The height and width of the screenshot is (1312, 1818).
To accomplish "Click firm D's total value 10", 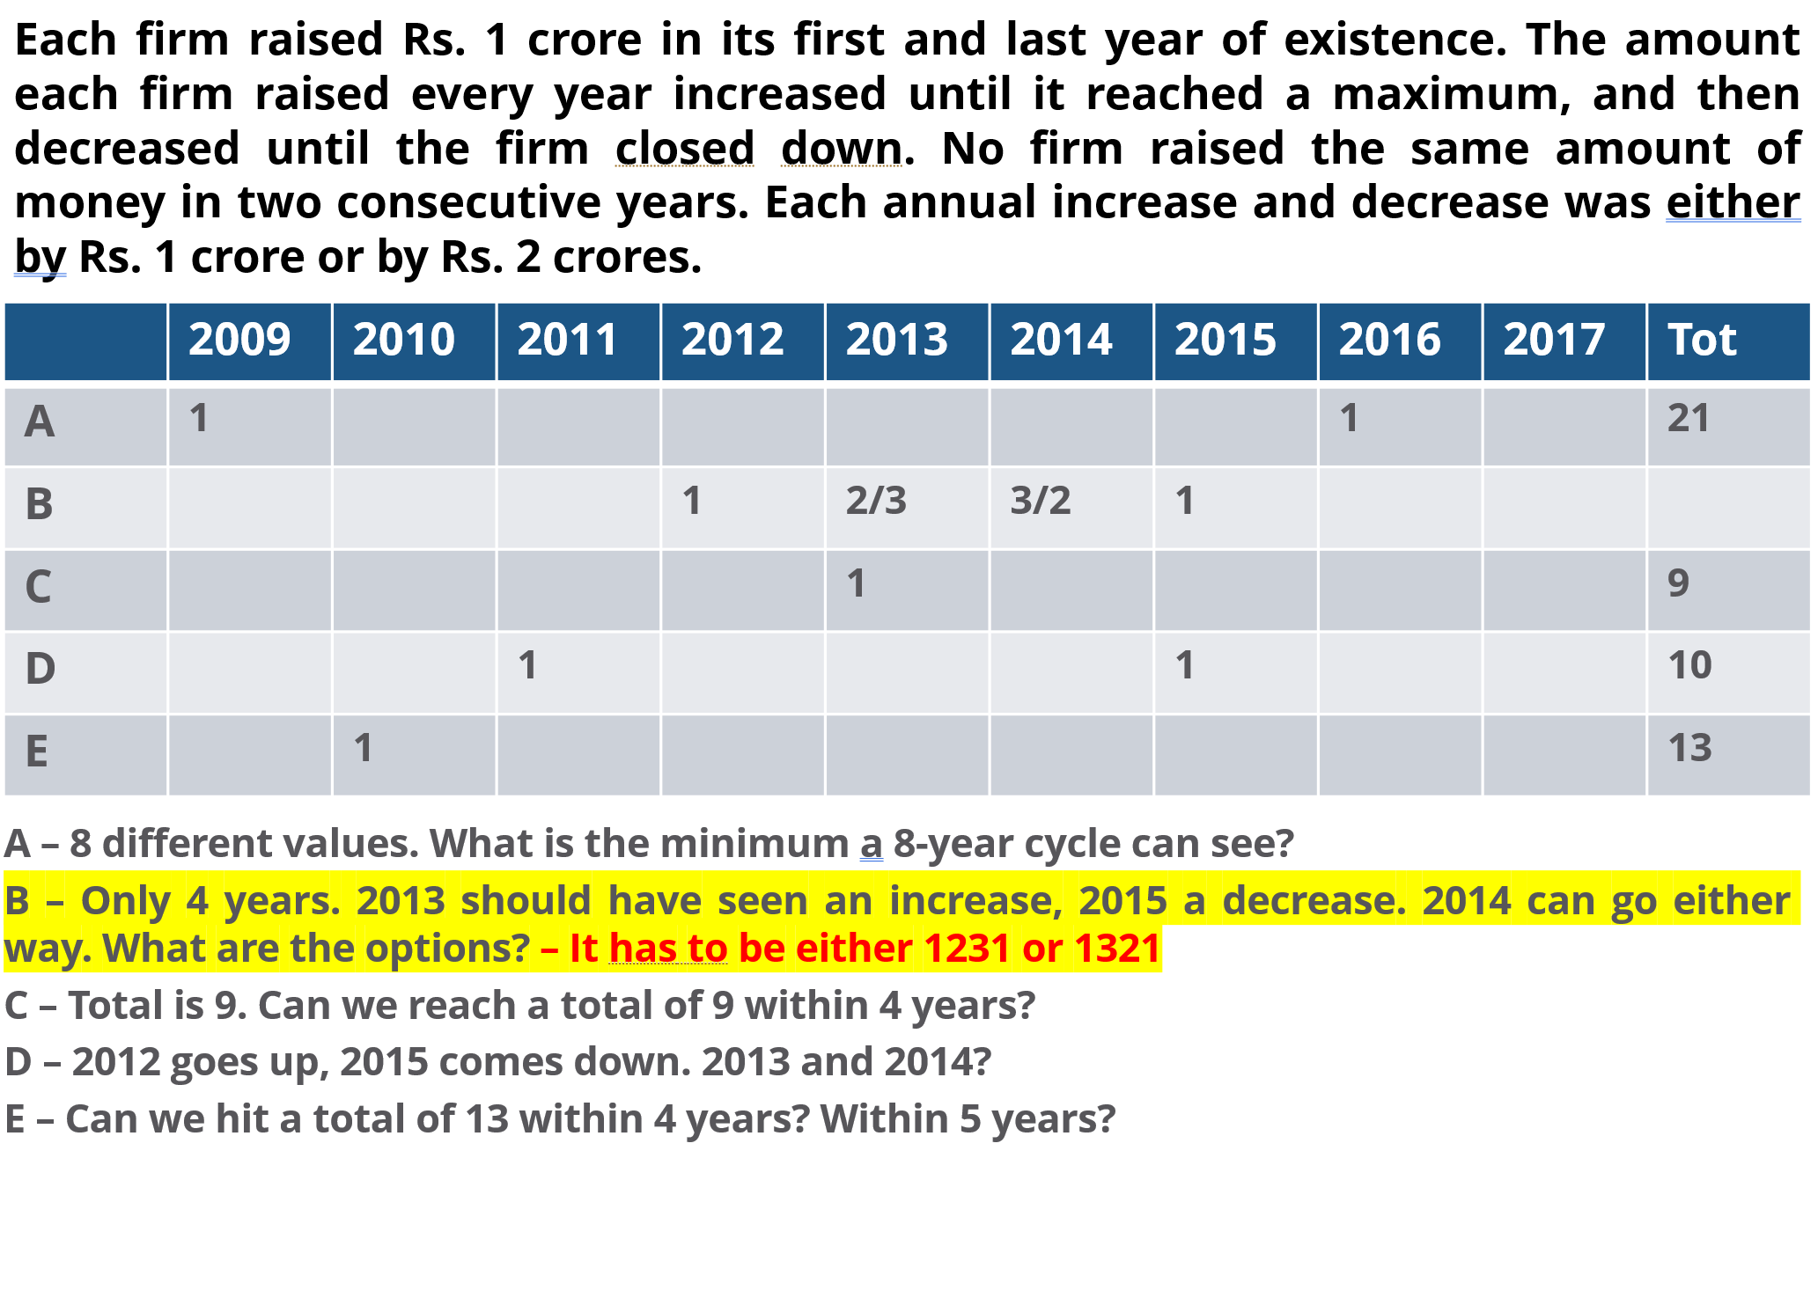I will tap(1729, 673).
